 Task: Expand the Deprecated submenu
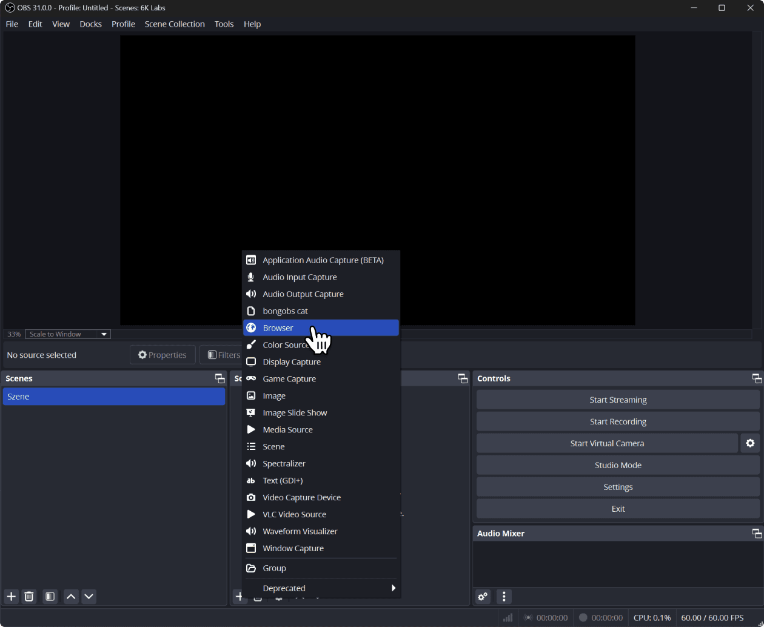point(321,588)
